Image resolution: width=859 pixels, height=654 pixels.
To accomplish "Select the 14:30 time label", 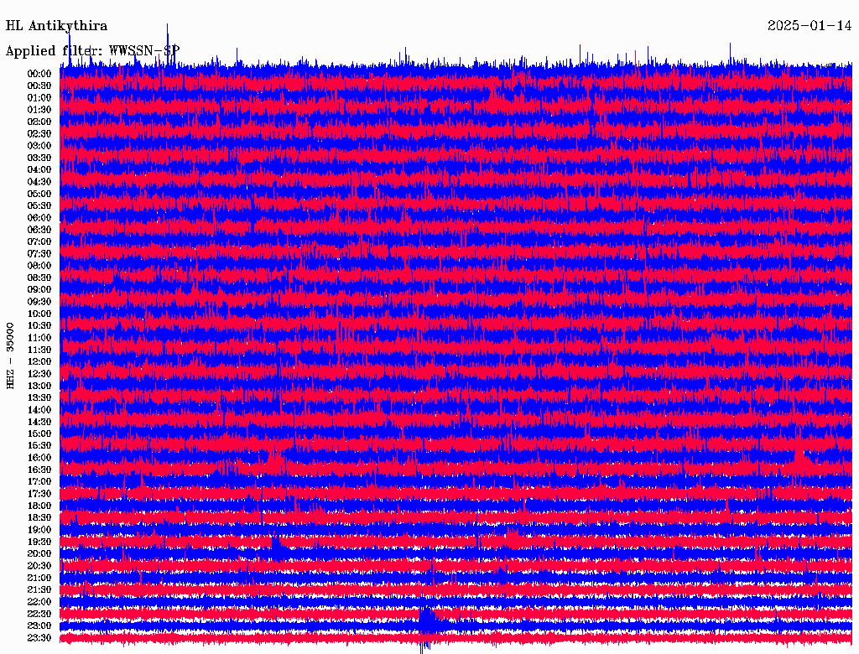I will (39, 423).
